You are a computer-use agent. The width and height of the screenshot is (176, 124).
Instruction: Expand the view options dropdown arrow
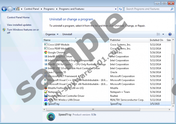tap(163, 34)
